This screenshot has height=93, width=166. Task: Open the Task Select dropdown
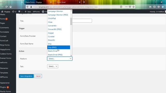point(53,66)
